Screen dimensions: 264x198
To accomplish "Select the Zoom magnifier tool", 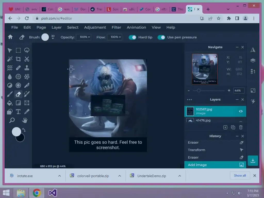I will pyautogui.click(x=12, y=120).
